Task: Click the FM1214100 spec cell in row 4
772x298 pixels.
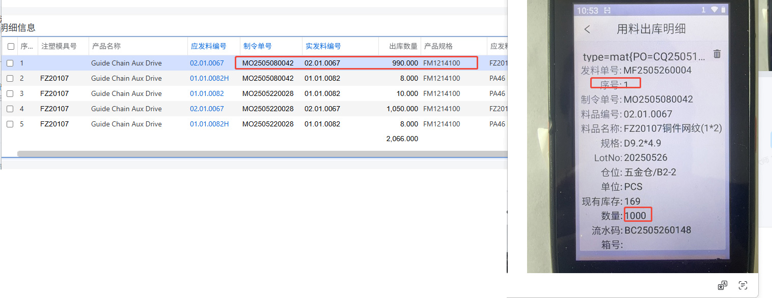Action: pyautogui.click(x=442, y=109)
